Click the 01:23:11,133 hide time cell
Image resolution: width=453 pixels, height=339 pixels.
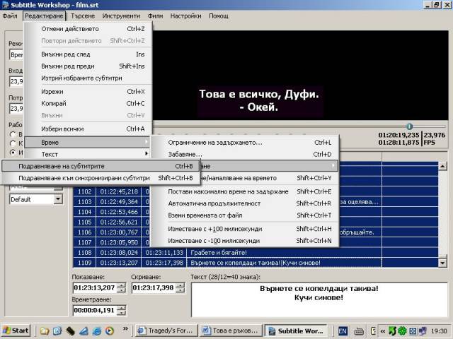tap(164, 253)
